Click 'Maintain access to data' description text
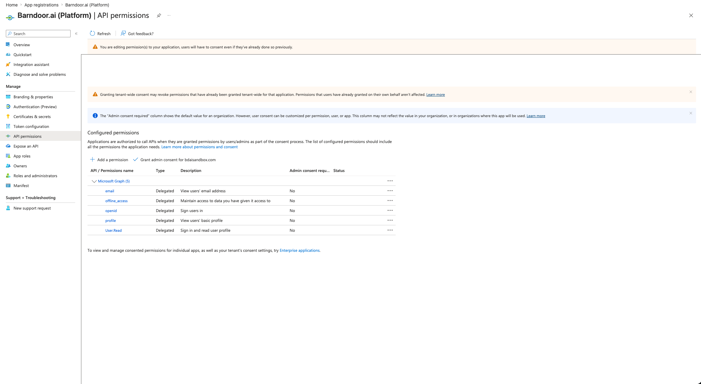 [226, 201]
